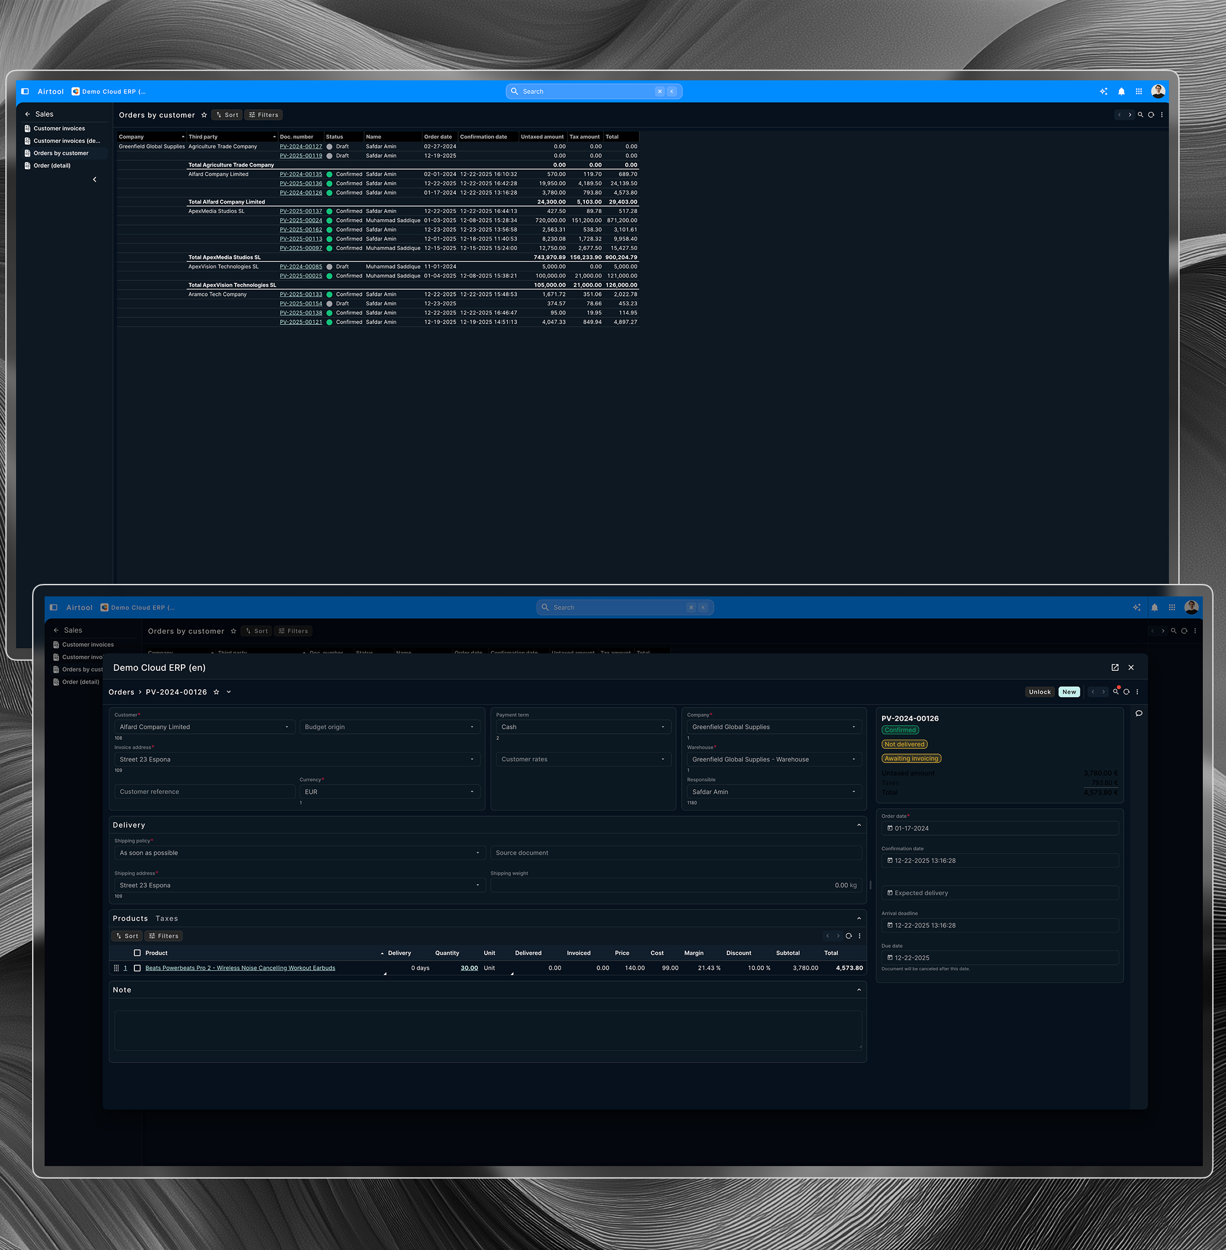Click the AI sparkle icon in top window
The image size is (1226, 1250).
pyautogui.click(x=1103, y=92)
